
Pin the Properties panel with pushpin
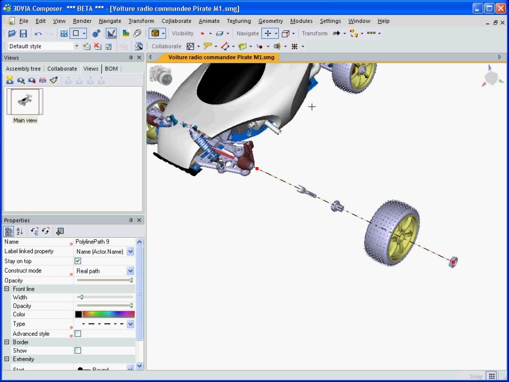(131, 220)
